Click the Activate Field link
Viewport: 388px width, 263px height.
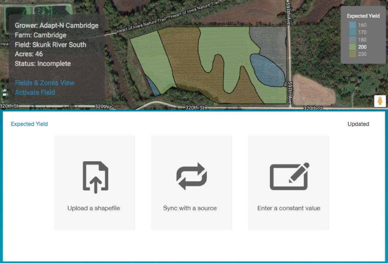click(35, 92)
